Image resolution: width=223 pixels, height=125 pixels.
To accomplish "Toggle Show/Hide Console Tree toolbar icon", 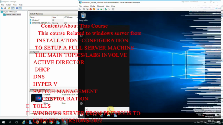I will 13,8.
